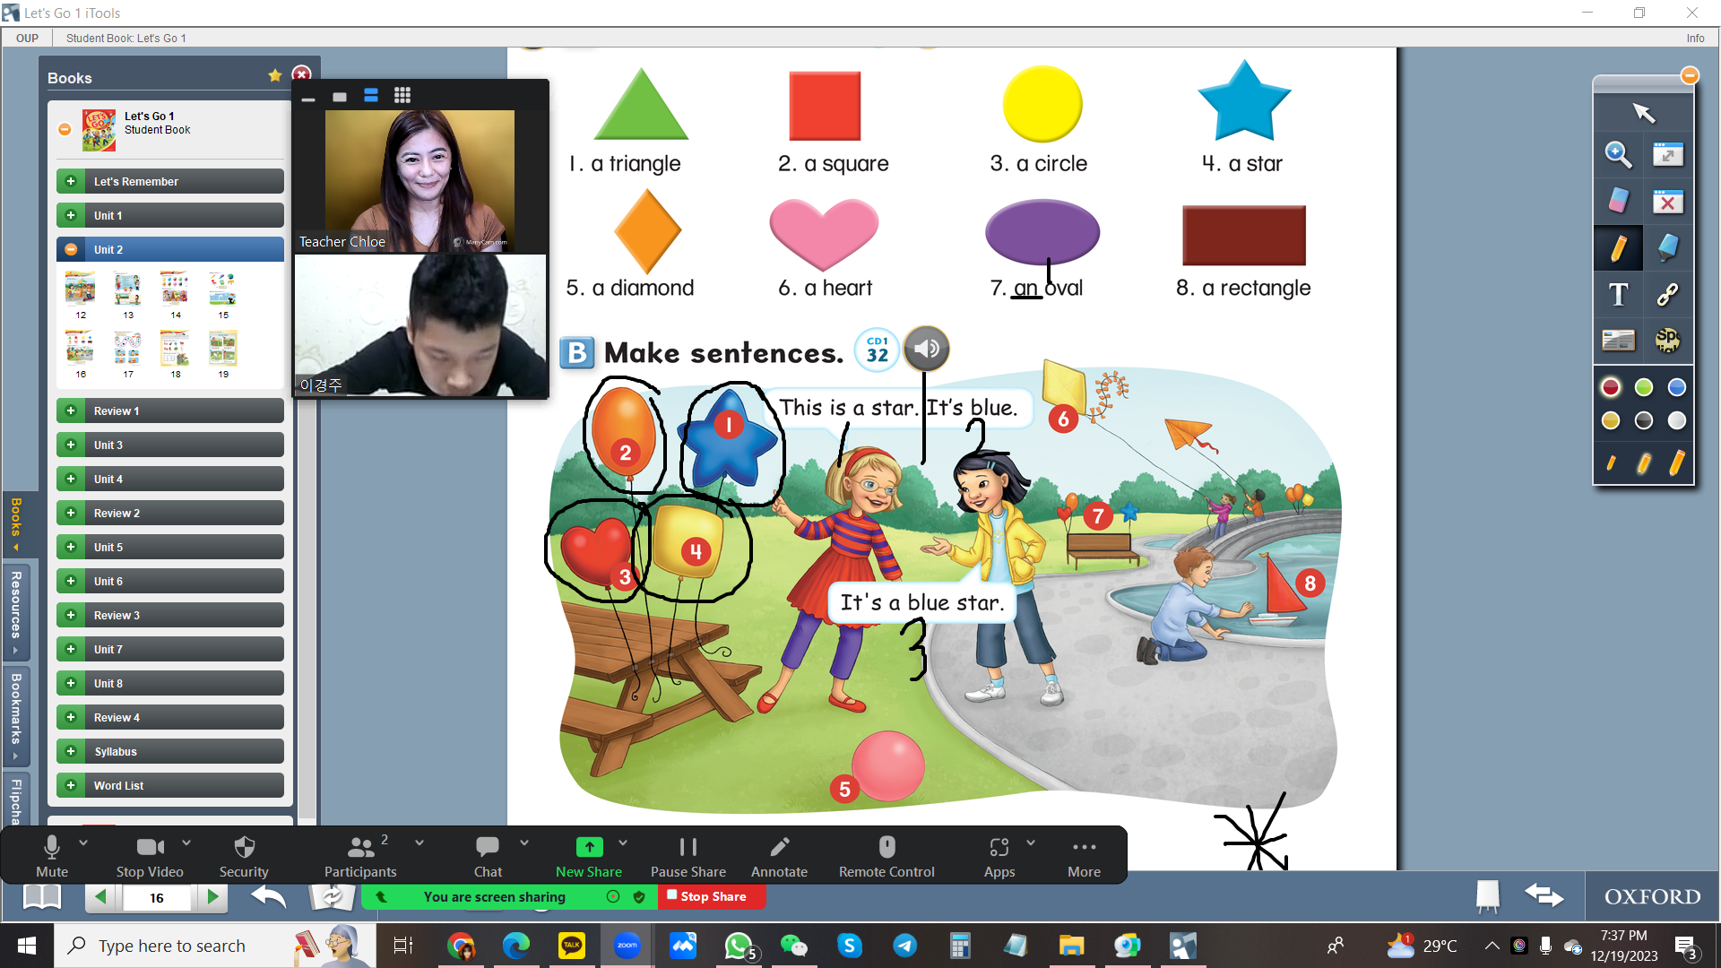Image resolution: width=1721 pixels, height=968 pixels.
Task: Open Remote Control in Zoom toolbar
Action: [886, 857]
